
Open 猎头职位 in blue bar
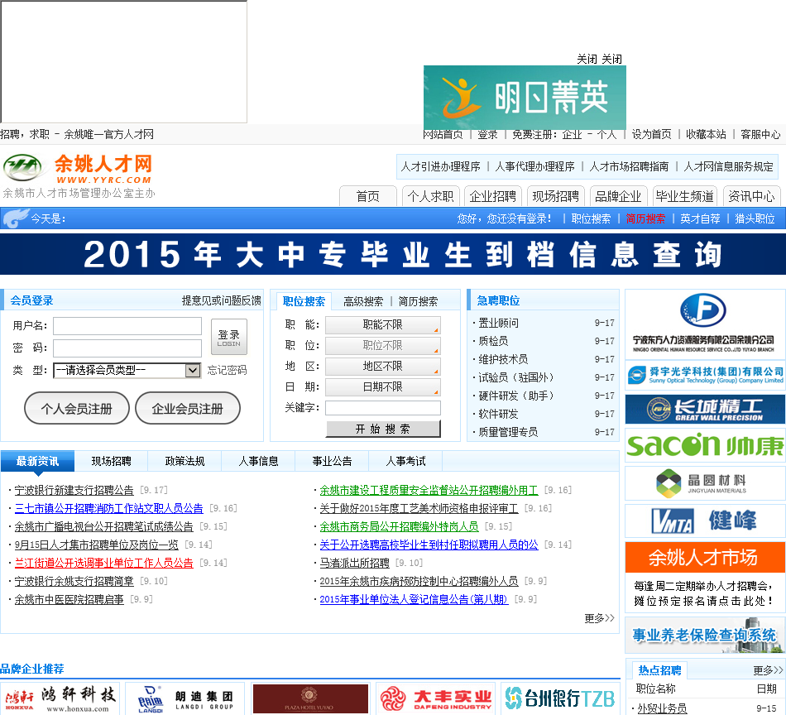(x=755, y=218)
